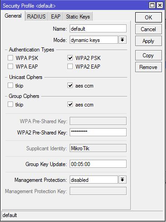Viewport: 166px width, 222px height.
Task: Enable the WPA PSK checkbox
Action: click(10, 58)
